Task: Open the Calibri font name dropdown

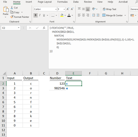Action: (x=56, y=9)
